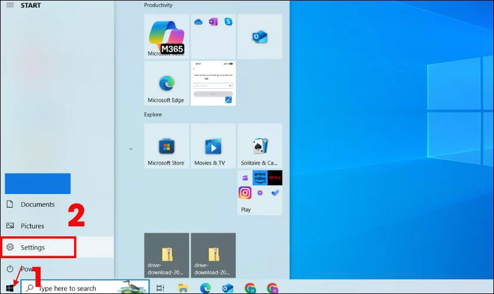Screen dimensions: 494x294
Task: Launch Edge from the taskbar
Action: pyautogui.click(x=205, y=288)
